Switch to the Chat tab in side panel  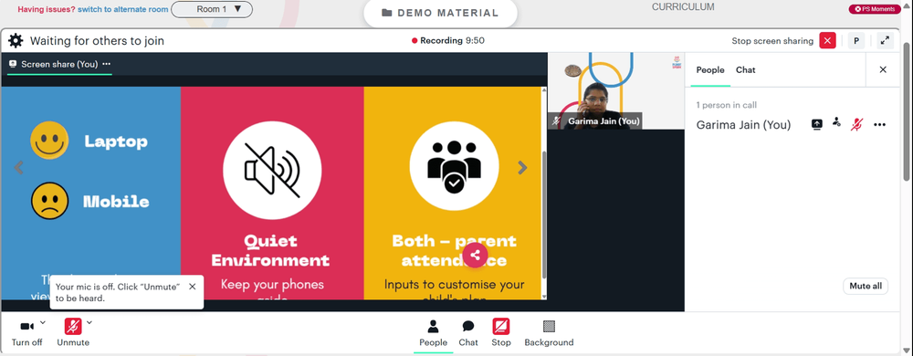(745, 69)
